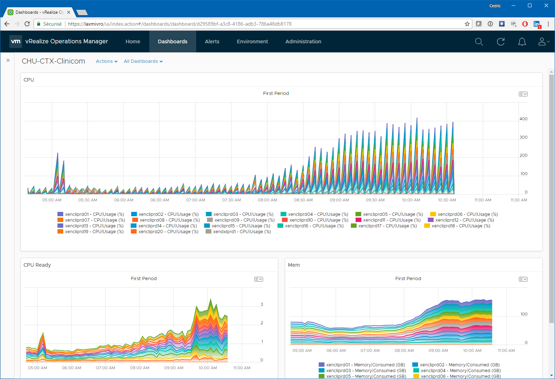Reload the page in browser
555x379 pixels.
[27, 24]
